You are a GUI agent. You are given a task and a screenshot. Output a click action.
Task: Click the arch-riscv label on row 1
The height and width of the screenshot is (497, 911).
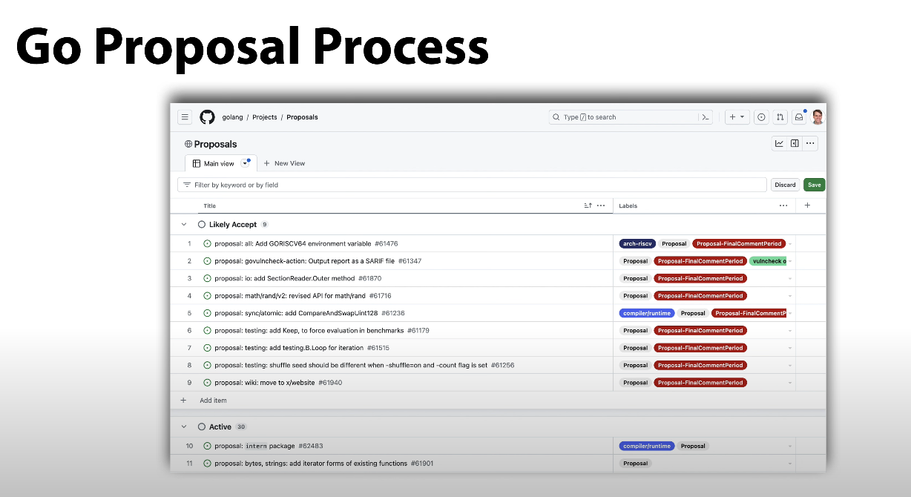coord(637,243)
